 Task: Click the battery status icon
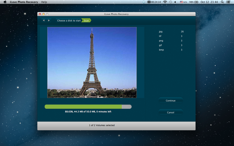pyautogui.click(x=196, y=2)
